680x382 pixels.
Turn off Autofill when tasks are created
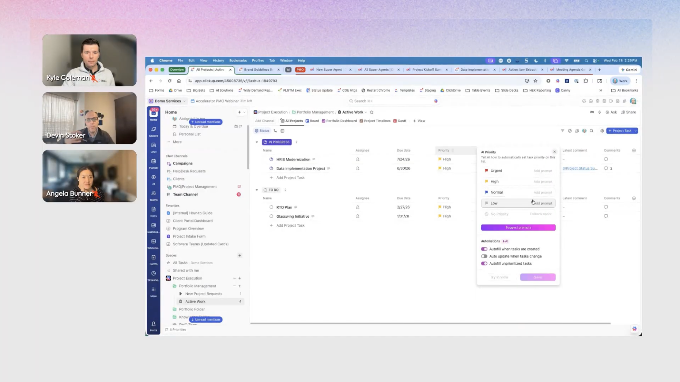(x=484, y=249)
